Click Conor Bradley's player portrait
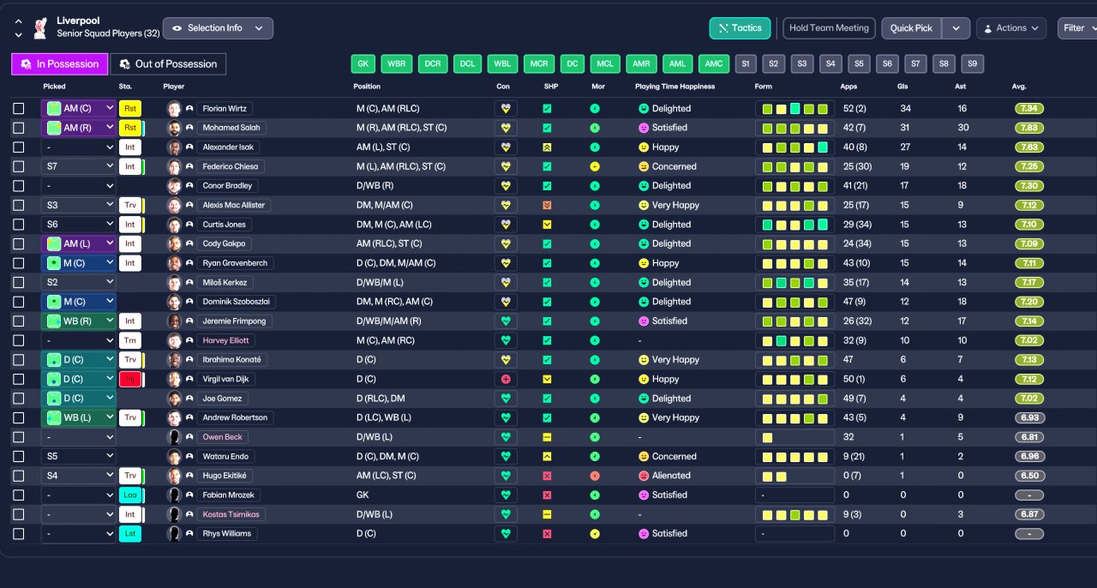 tap(174, 186)
